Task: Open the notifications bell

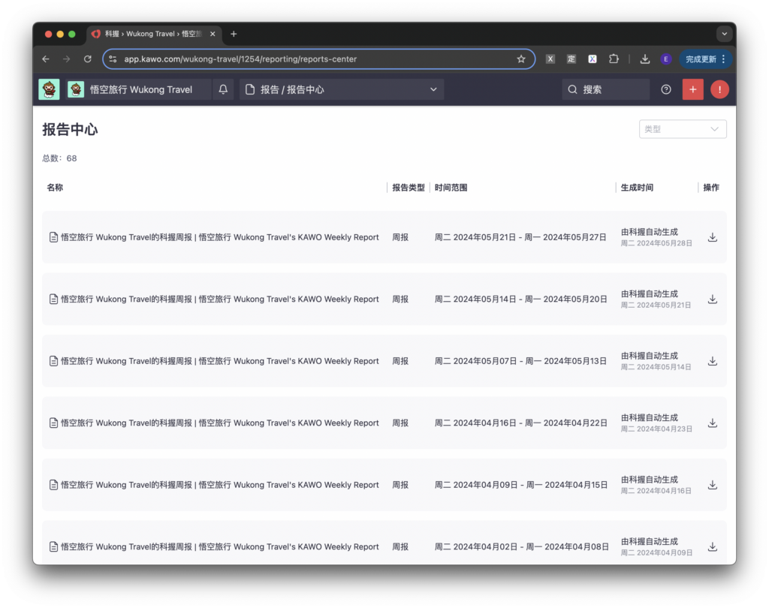Action: point(223,89)
